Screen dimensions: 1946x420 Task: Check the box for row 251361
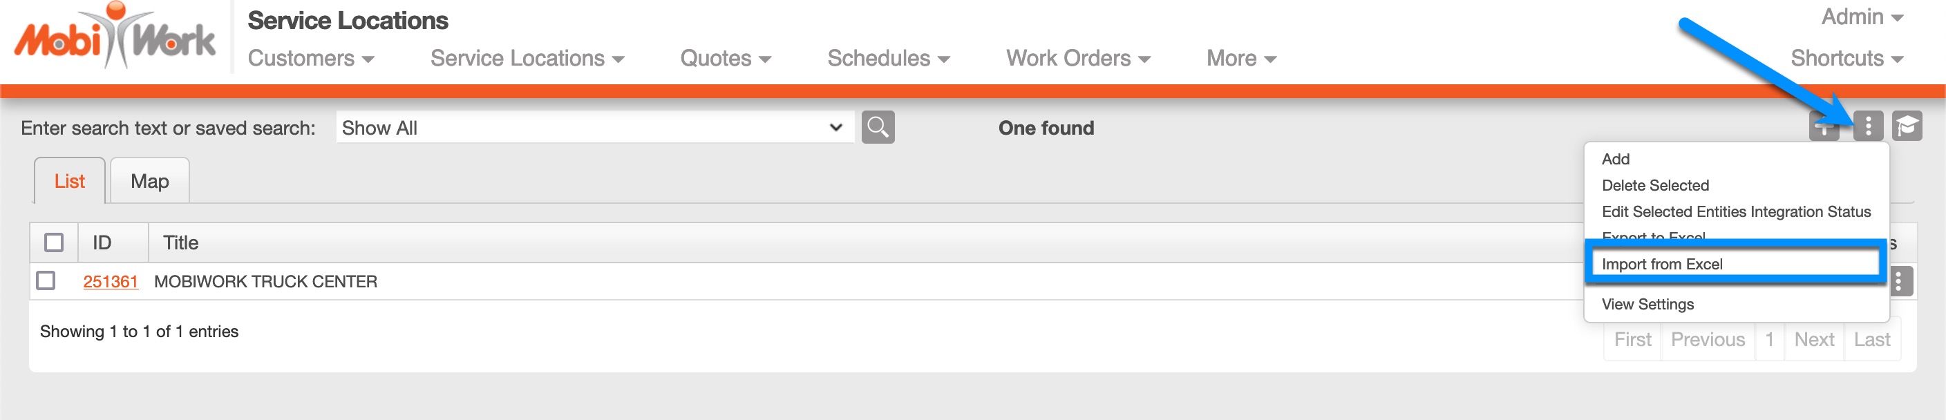pos(46,281)
